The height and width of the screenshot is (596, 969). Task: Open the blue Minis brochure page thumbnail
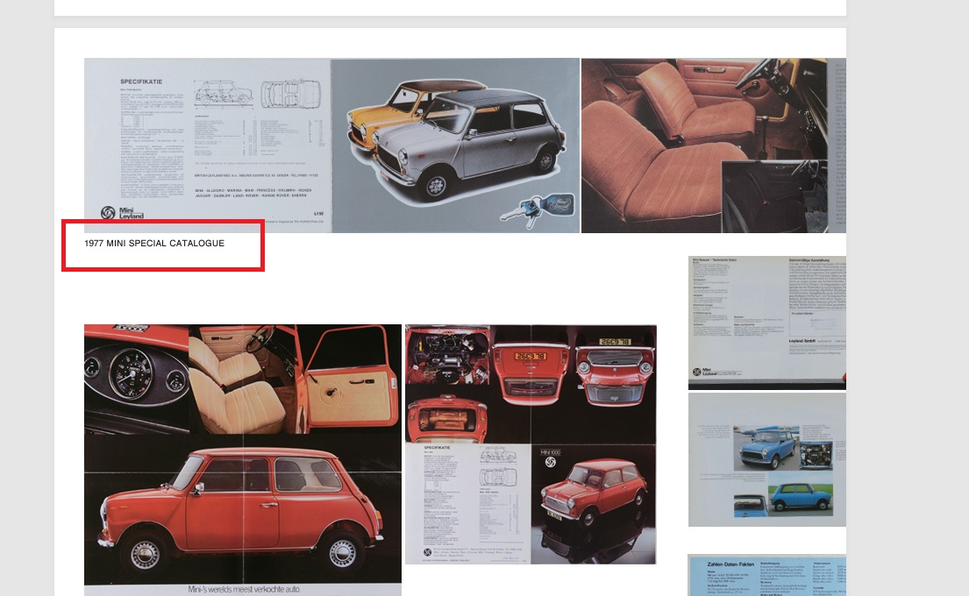766,459
